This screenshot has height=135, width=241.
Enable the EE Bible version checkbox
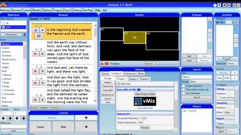pyautogui.click(x=3, y=23)
